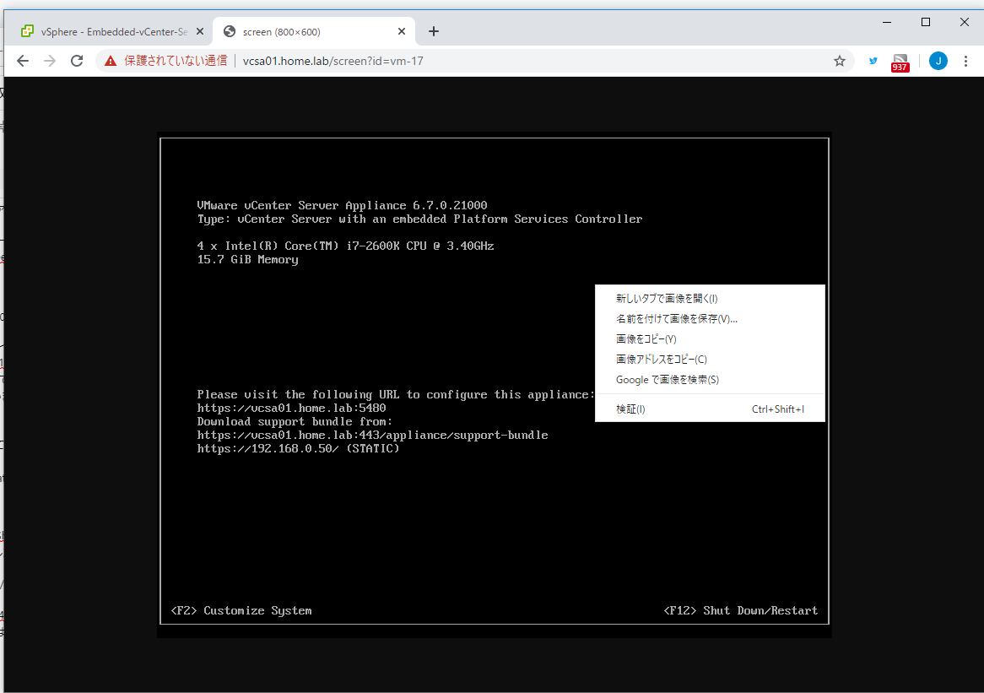Choose 新しいタブで画像を開く from context menu
This screenshot has width=984, height=693.
pyautogui.click(x=710, y=299)
